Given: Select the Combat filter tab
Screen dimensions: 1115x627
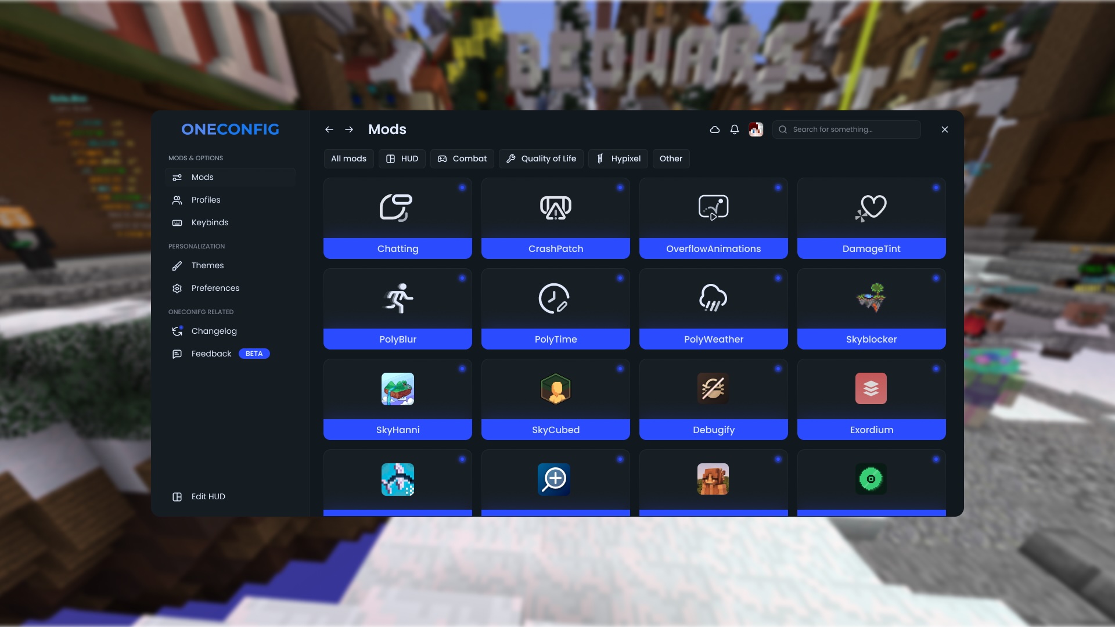Looking at the screenshot, I should (x=462, y=158).
